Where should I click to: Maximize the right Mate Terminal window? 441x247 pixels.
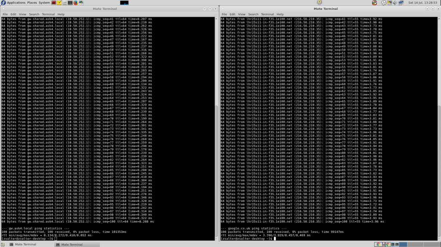tap(432, 9)
